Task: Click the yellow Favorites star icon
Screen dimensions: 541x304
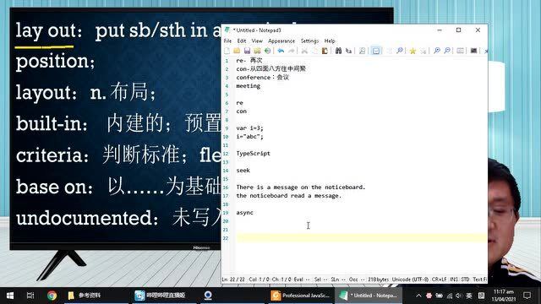Action: 413,51
